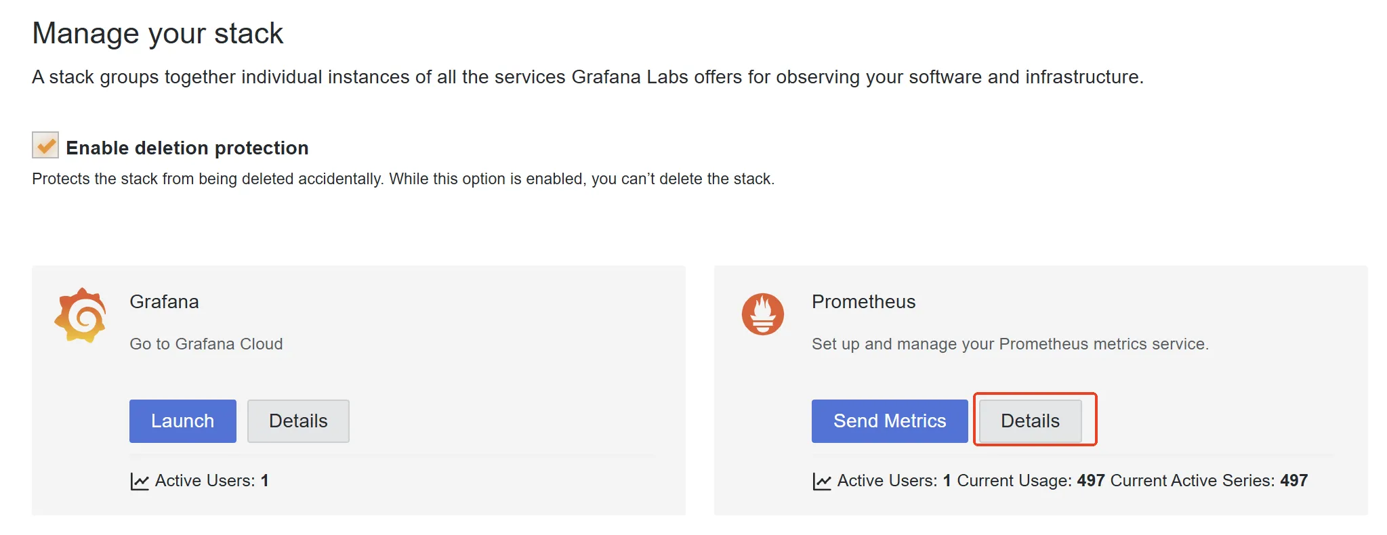The height and width of the screenshot is (535, 1387).
Task: Click Active Users stat in the Prometheus card
Action: [x=894, y=481]
